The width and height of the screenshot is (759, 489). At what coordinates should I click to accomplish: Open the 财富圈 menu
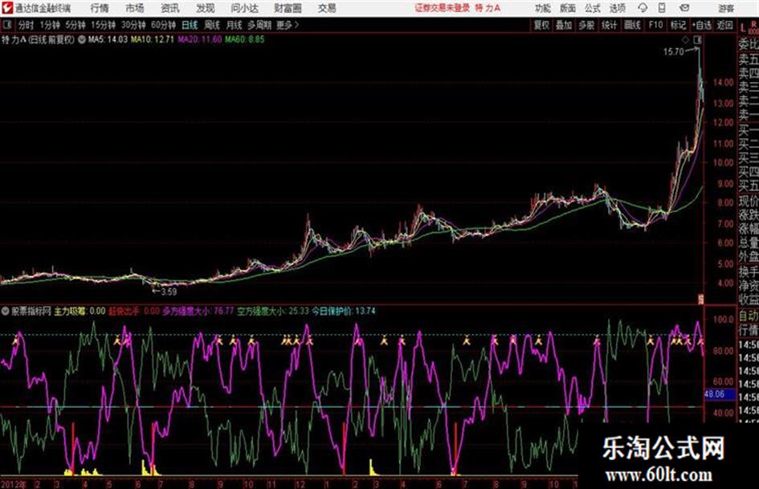coord(288,8)
